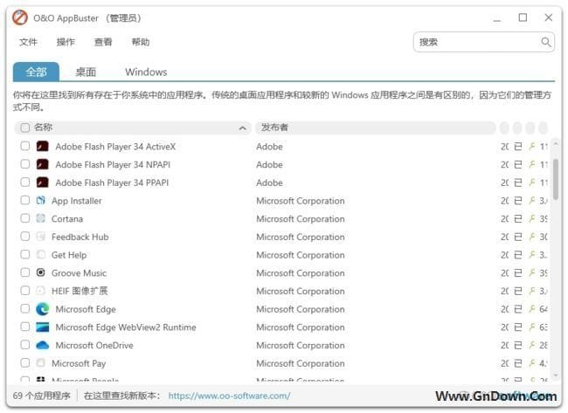Image resolution: width=568 pixels, height=413 pixels.
Task: Open the 帮助 menu
Action: (140, 42)
